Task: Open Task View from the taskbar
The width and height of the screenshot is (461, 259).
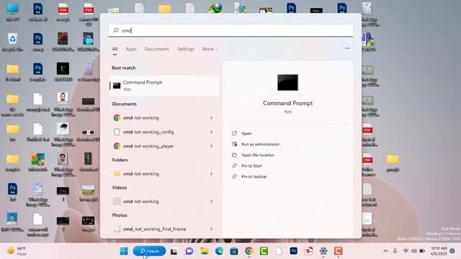Action: (174, 251)
